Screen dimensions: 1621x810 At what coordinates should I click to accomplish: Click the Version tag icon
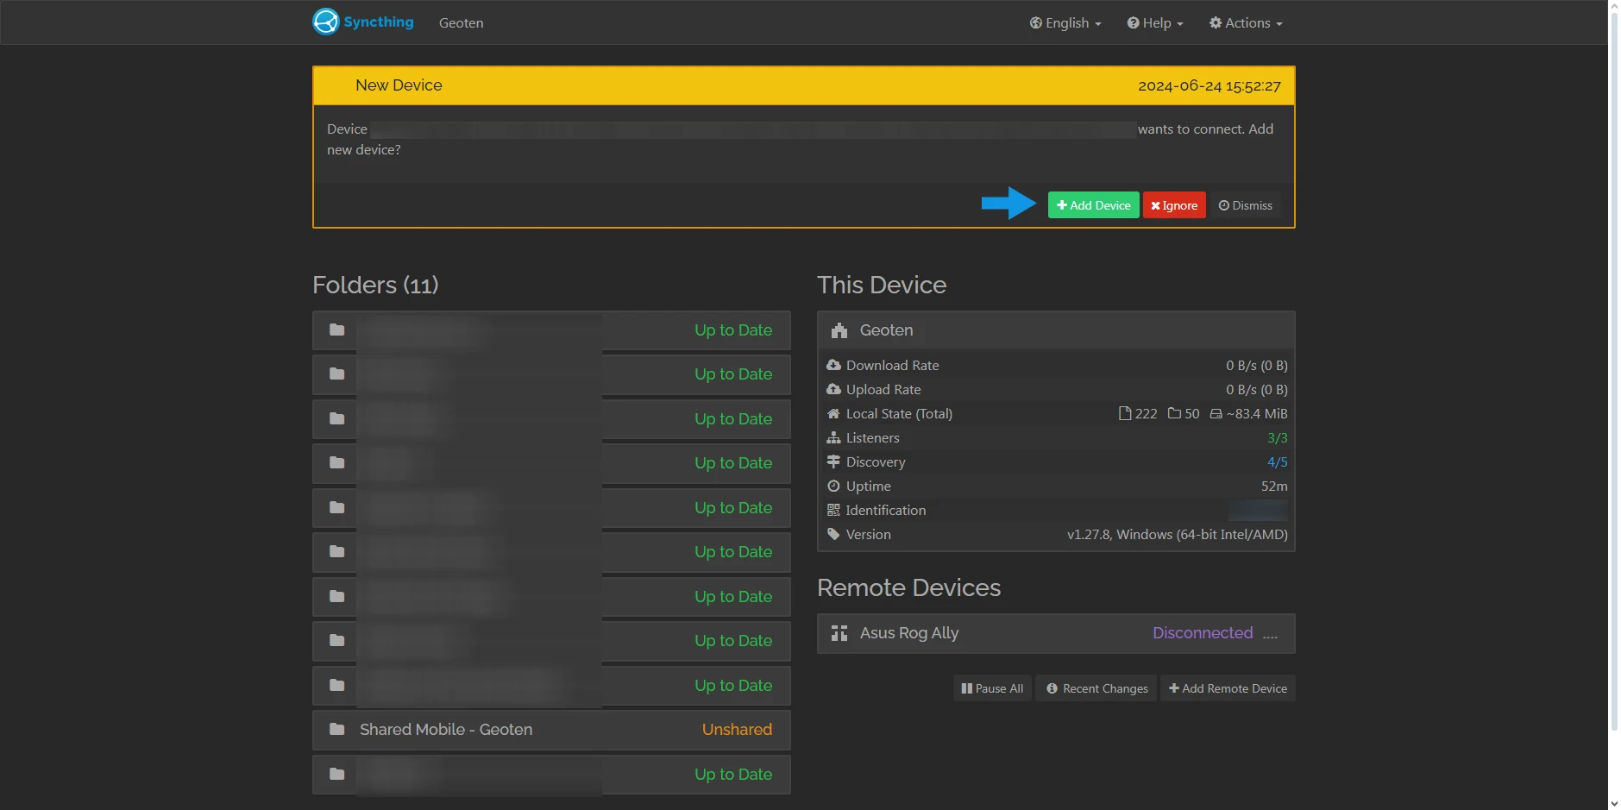tap(833, 534)
